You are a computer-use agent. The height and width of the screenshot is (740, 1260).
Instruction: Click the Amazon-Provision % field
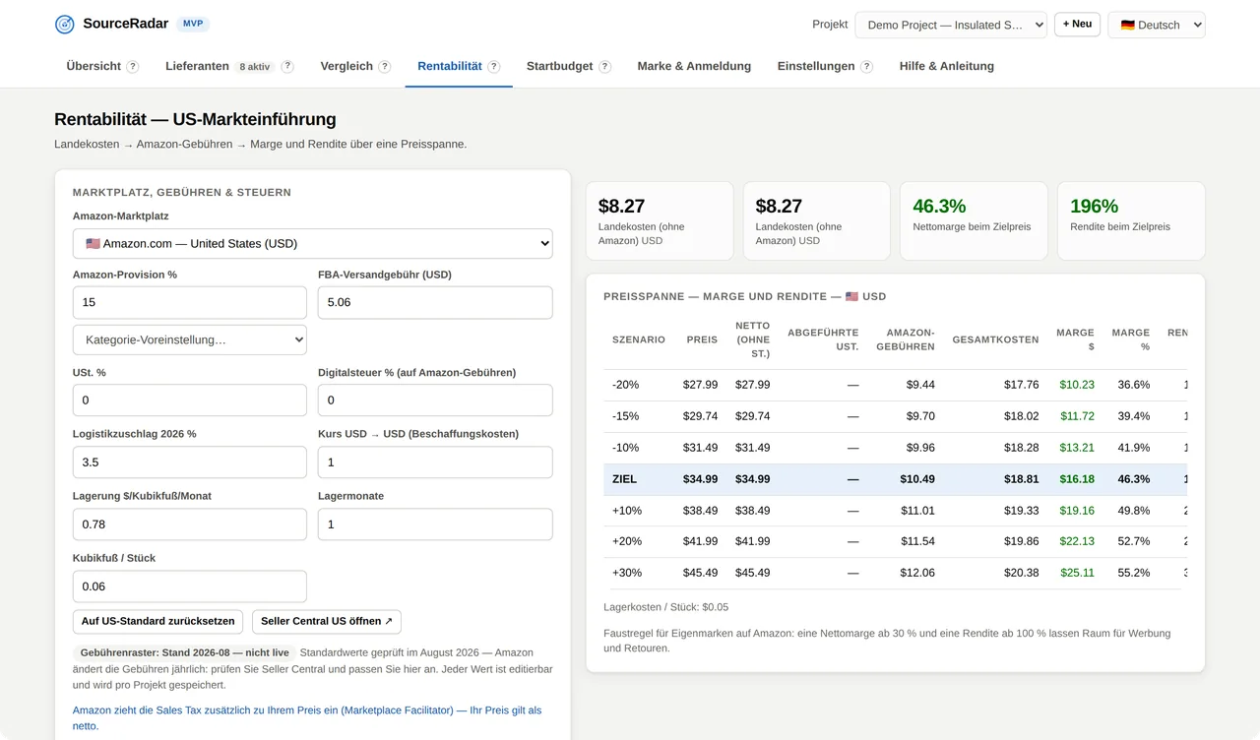coord(190,302)
